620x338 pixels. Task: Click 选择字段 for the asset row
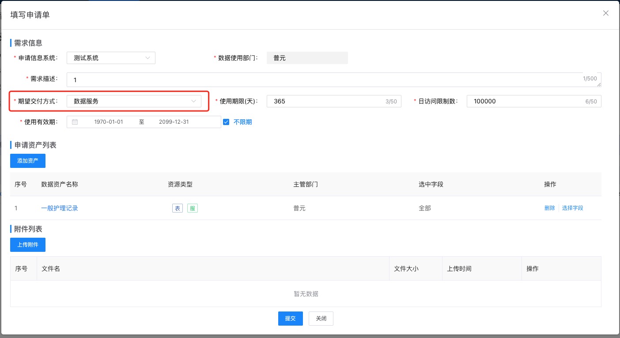coord(573,208)
